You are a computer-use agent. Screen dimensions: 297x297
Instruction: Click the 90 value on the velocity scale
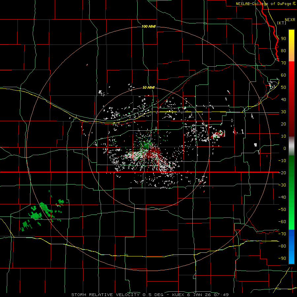pyautogui.click(x=283, y=39)
